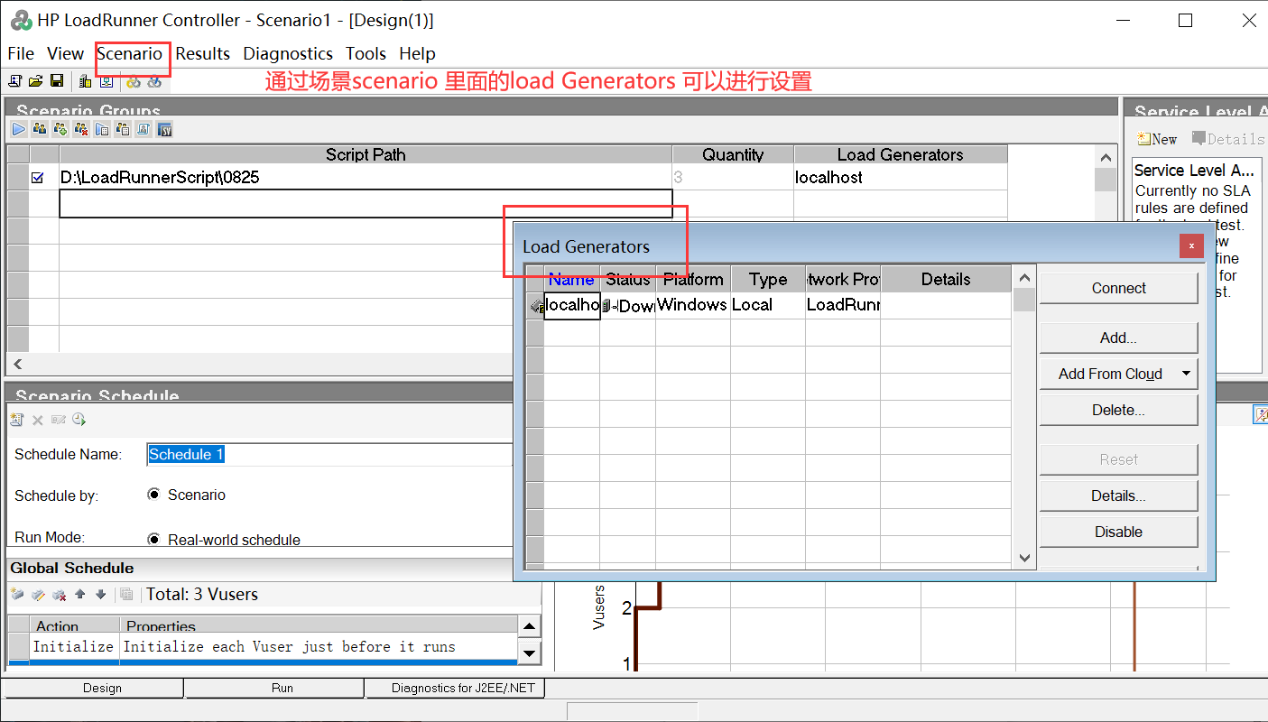Click the localhost cell in Scenario Groups

click(901, 178)
